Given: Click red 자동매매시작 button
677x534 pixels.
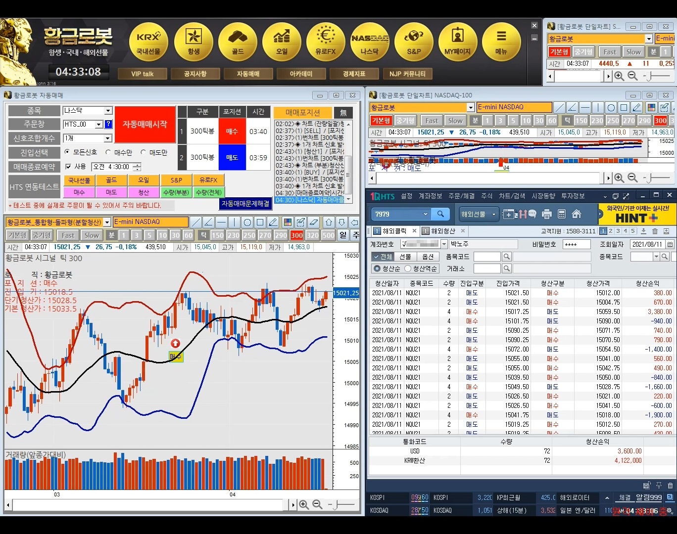Looking at the screenshot, I should (x=145, y=124).
